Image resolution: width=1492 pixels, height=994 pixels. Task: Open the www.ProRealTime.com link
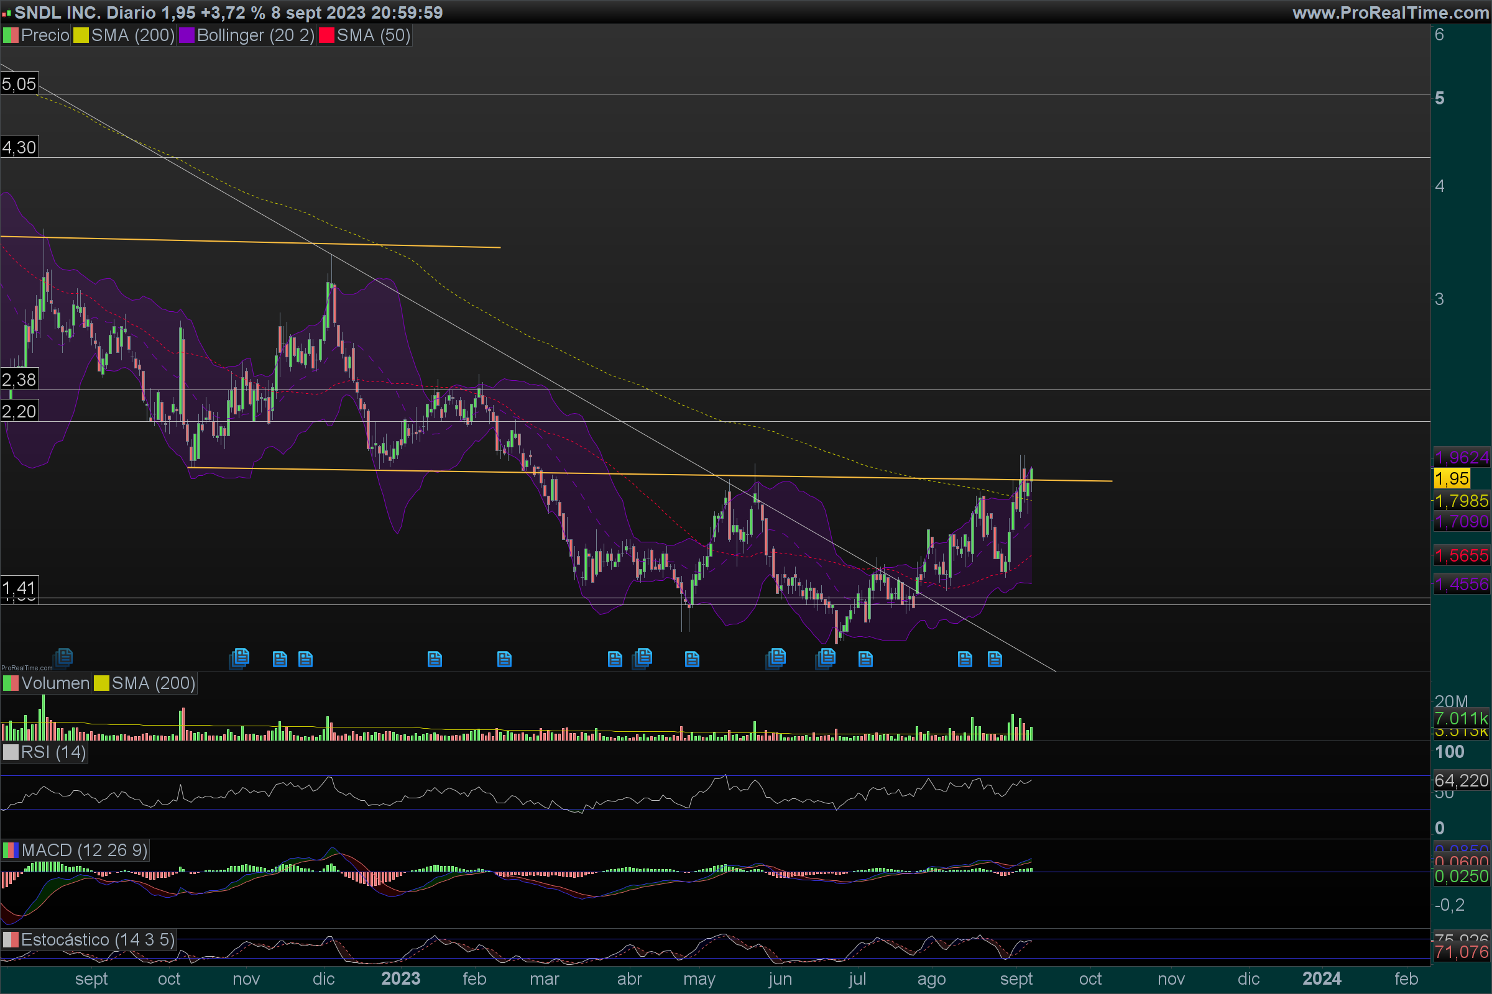click(x=1391, y=12)
